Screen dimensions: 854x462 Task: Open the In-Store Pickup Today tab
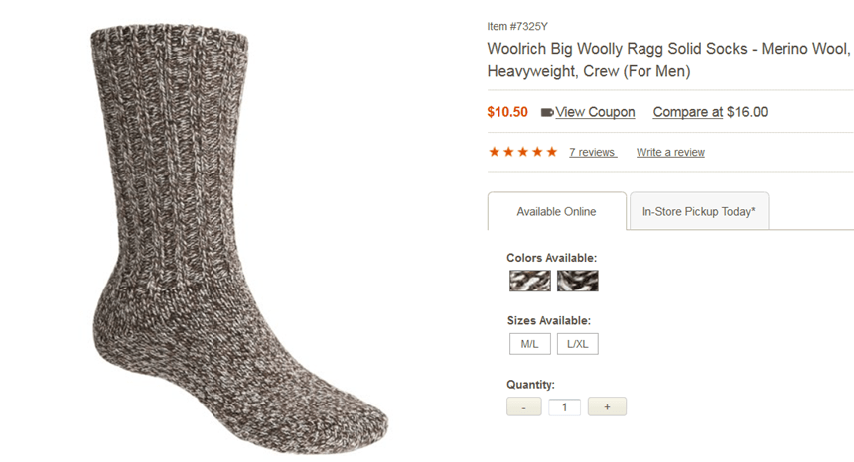click(698, 212)
